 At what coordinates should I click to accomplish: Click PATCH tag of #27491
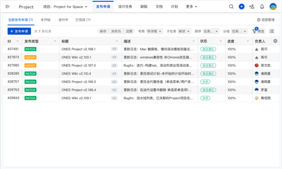click(x=31, y=49)
